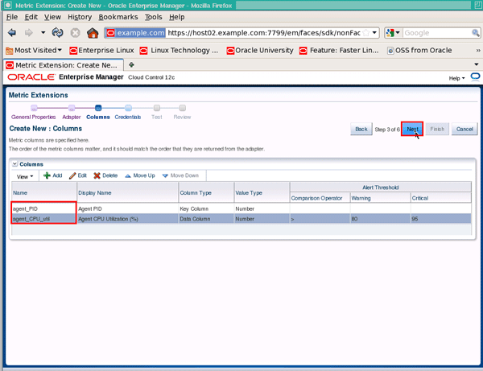Open the table View dropdown menu

25,177
